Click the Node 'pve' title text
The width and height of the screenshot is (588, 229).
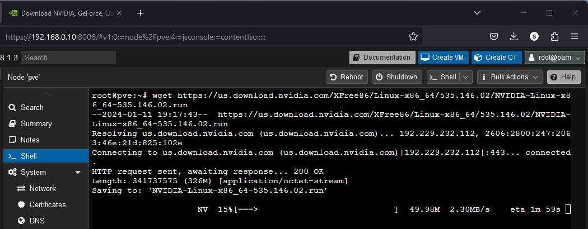click(x=24, y=77)
